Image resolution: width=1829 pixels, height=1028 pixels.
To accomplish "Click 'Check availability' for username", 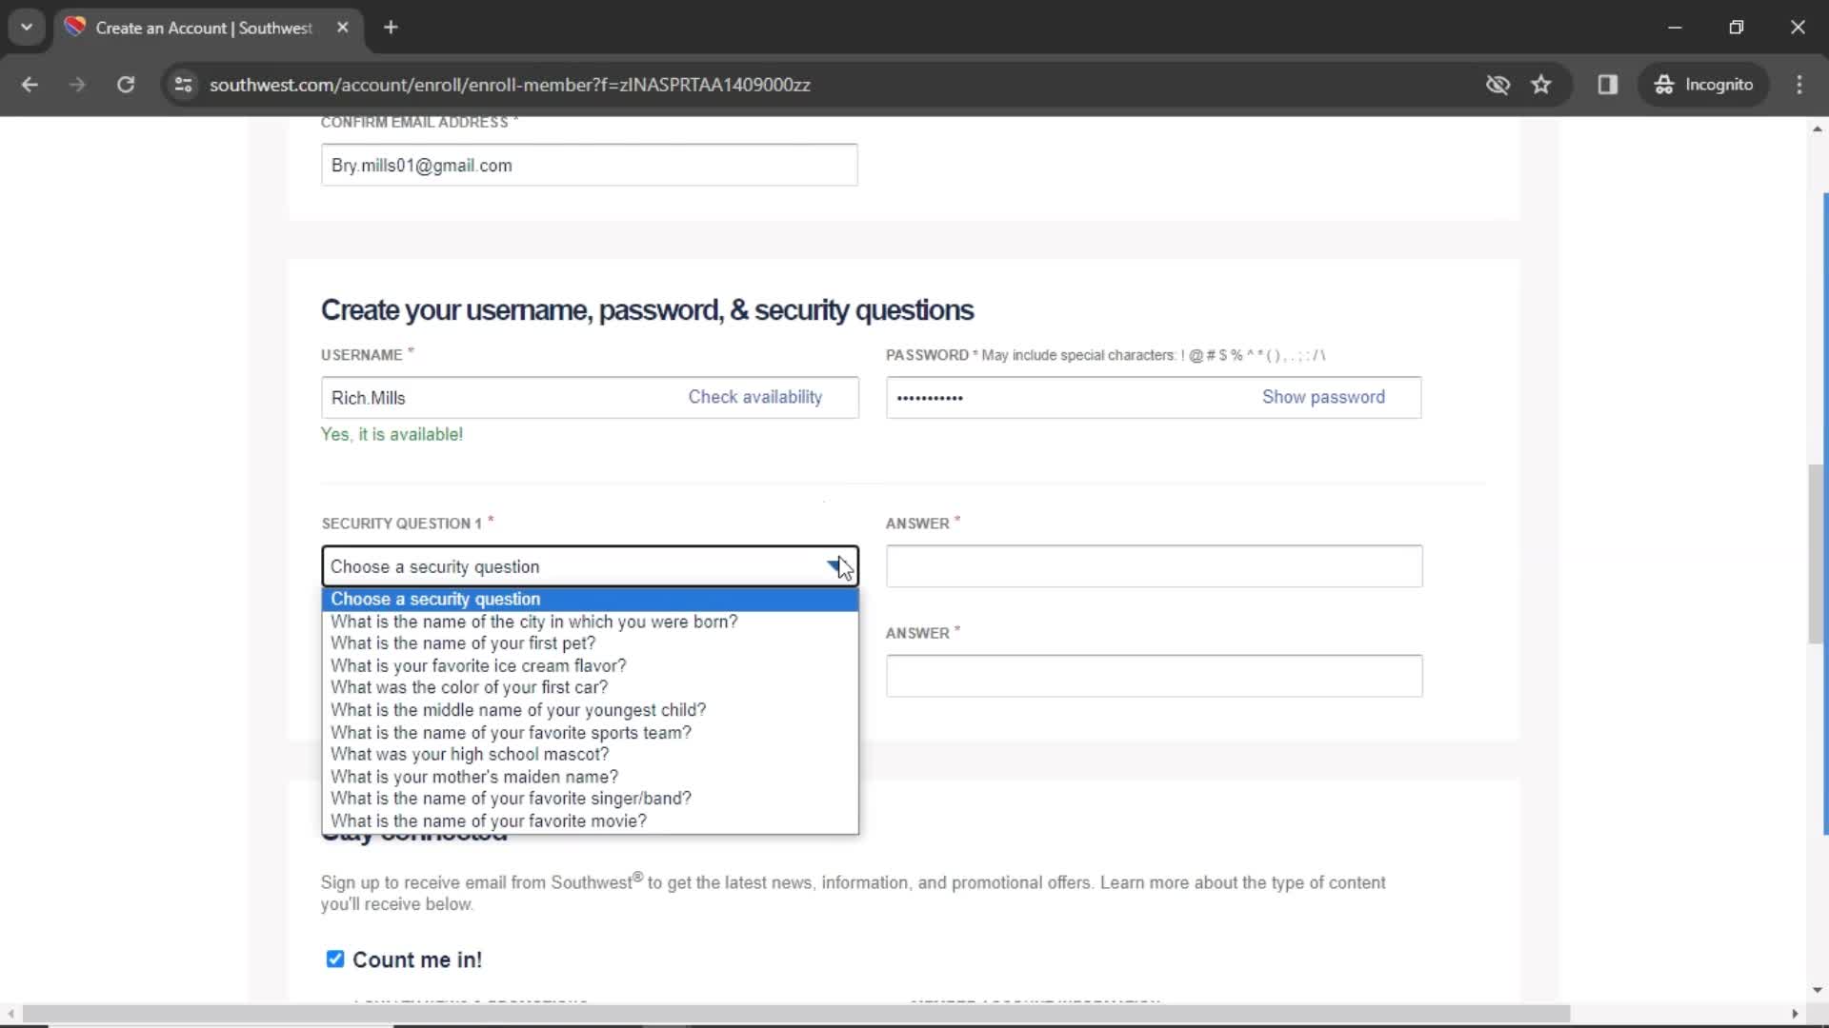I will pyautogui.click(x=755, y=397).
